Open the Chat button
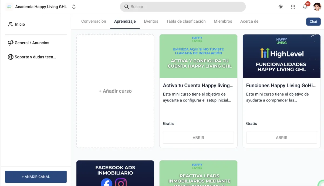 pos(313,22)
